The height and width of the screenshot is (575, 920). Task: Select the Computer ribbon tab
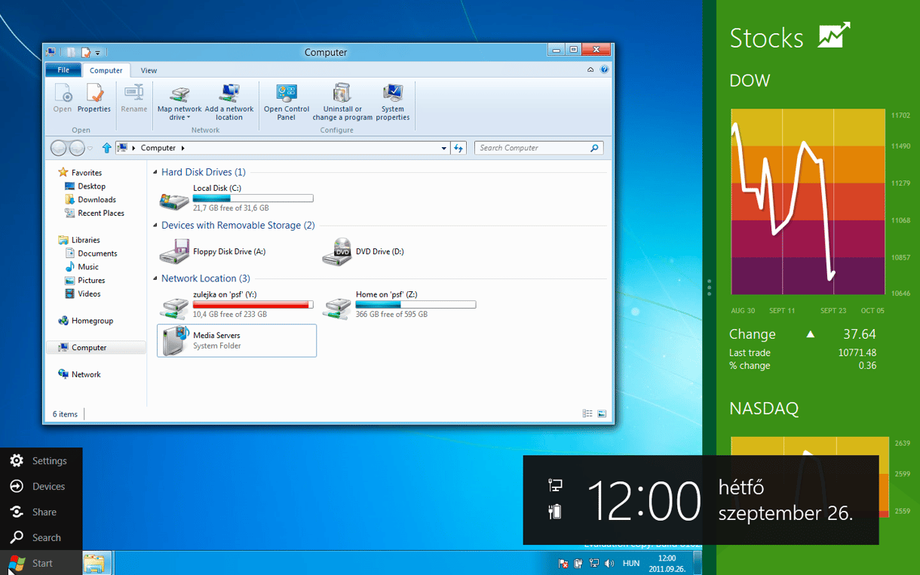[106, 70]
